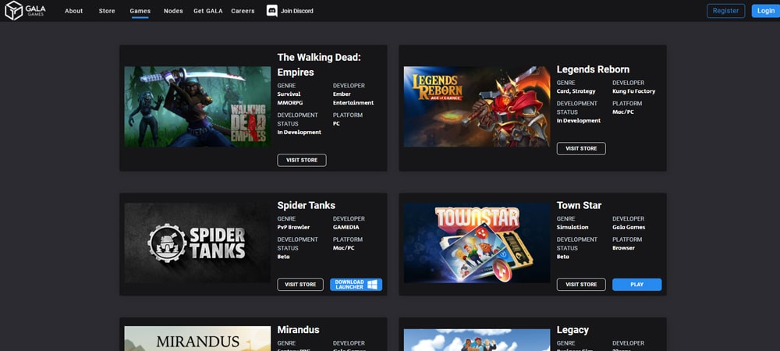Screen dimensions: 780x351
Task: Play Town Star
Action: pos(636,285)
